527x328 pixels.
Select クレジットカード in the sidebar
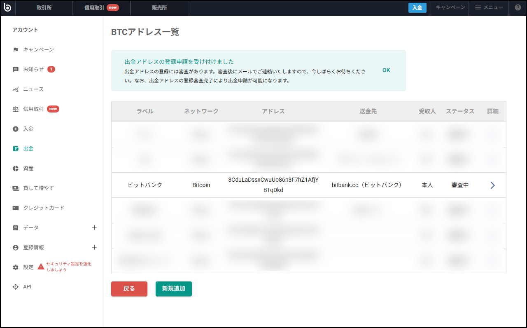point(44,208)
